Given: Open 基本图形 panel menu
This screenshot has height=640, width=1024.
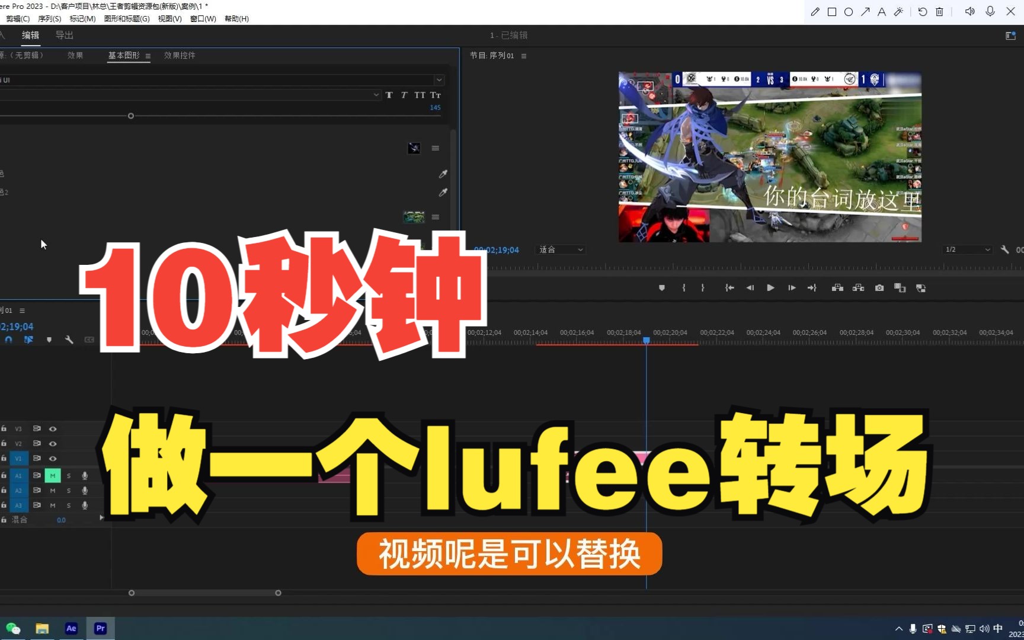Looking at the screenshot, I should (x=148, y=56).
